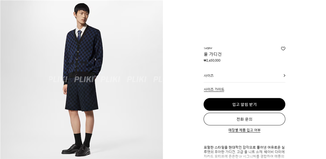Open the 사이즈 selection row
This screenshot has width=326, height=159.
coord(244,76)
